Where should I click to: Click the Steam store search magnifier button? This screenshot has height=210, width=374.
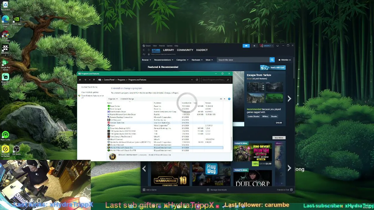pos(272,60)
